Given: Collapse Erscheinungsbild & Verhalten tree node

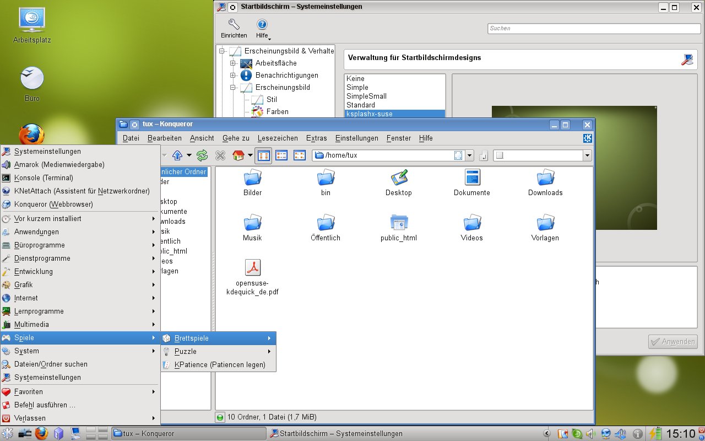Looking at the screenshot, I should (x=222, y=51).
